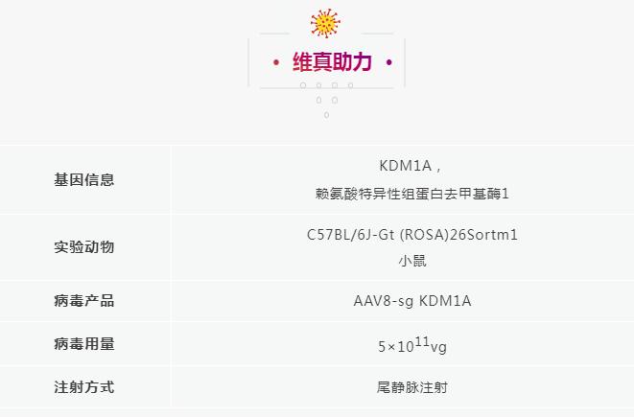The width and height of the screenshot is (634, 417).
Task: Click the 尾静脉注射 value
Action: click(411, 387)
